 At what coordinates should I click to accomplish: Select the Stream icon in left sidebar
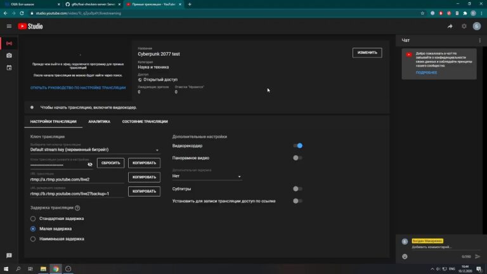9,43
